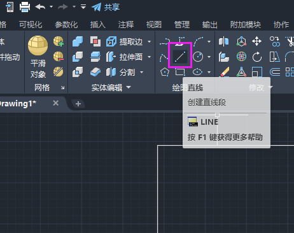The width and height of the screenshot is (294, 233).
Task: Expand the 实体编辑 panel title
Action: [x=111, y=87]
